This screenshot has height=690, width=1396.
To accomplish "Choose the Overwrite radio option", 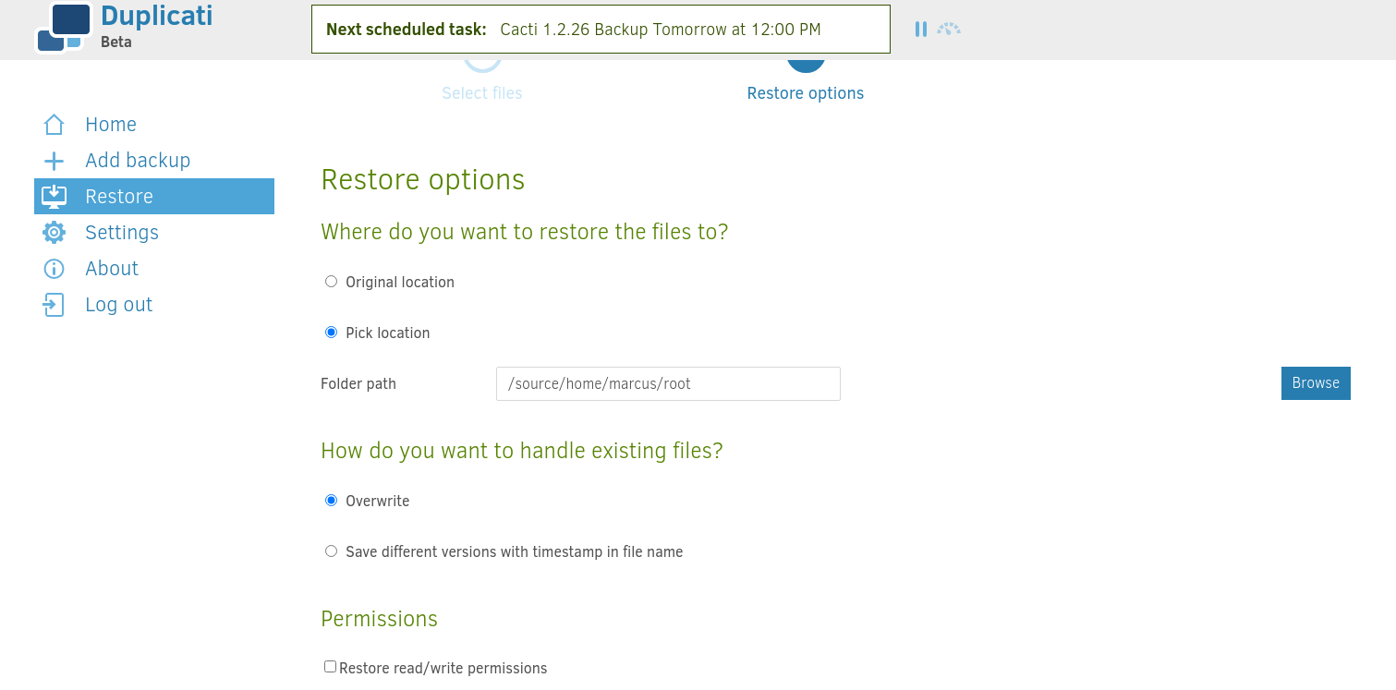I will [x=331, y=501].
